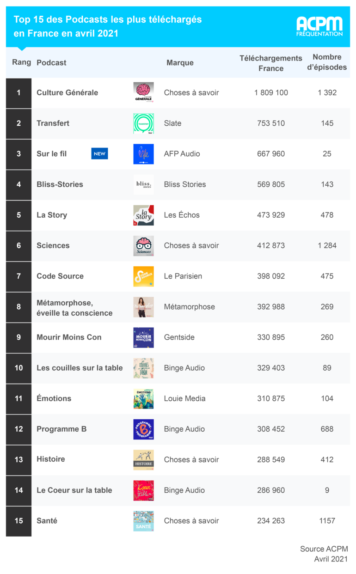Click the ACPM Fréquentation logo

(x=319, y=26)
